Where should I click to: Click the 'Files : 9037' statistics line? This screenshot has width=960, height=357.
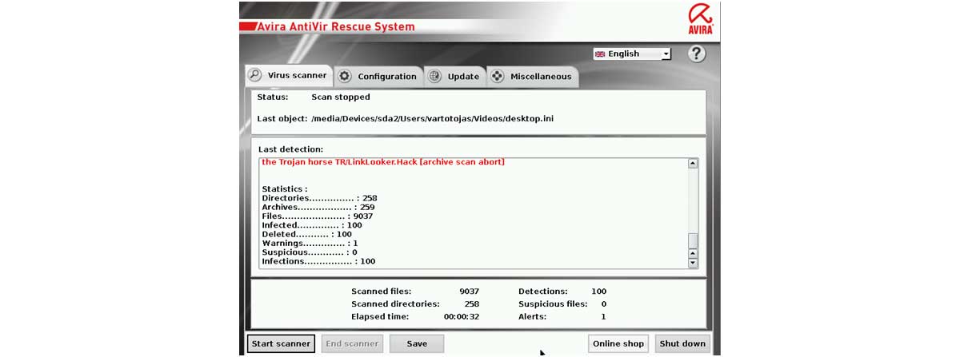click(x=318, y=216)
